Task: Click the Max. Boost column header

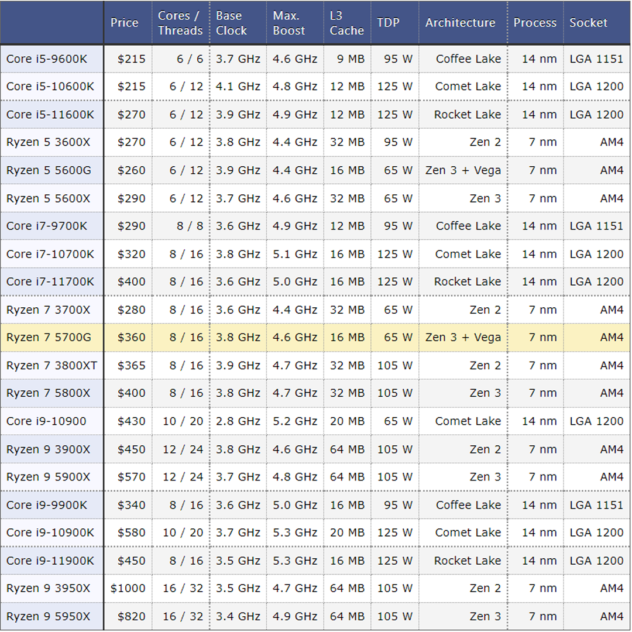Action: [289, 23]
